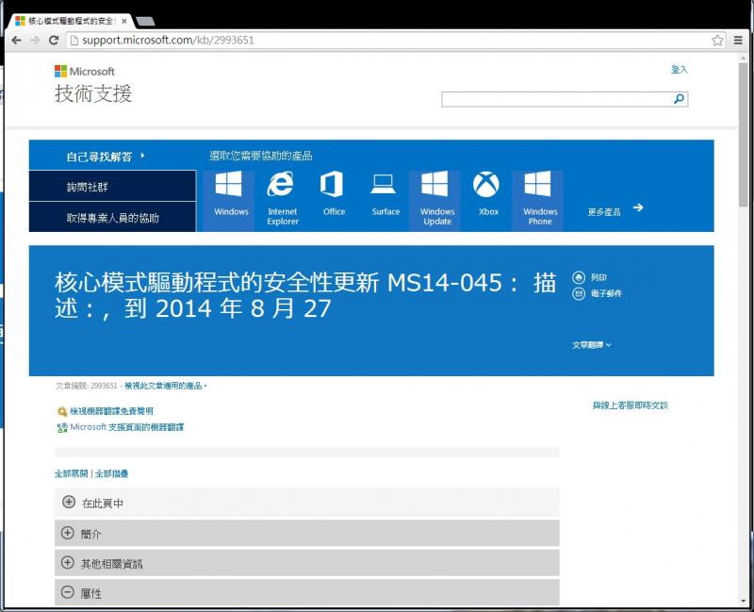Collapse the 屬性 section
The height and width of the screenshot is (612, 754).
pos(68,593)
